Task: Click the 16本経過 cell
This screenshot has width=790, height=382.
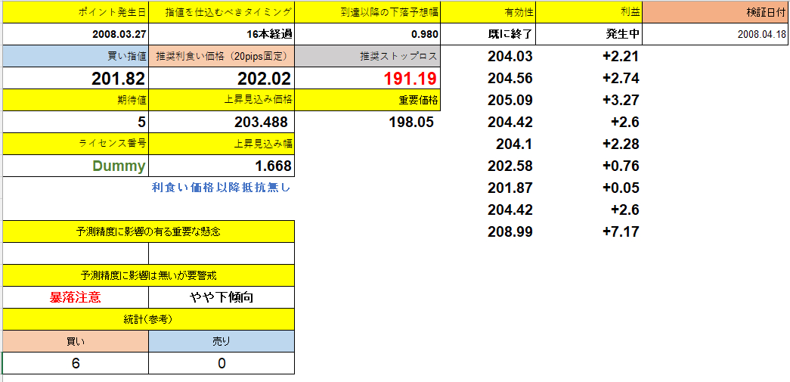Action: 222,35
